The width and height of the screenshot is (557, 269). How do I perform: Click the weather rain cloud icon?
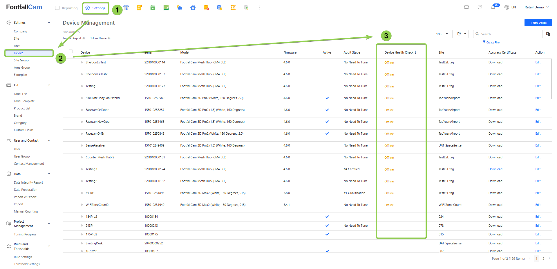tap(180, 8)
